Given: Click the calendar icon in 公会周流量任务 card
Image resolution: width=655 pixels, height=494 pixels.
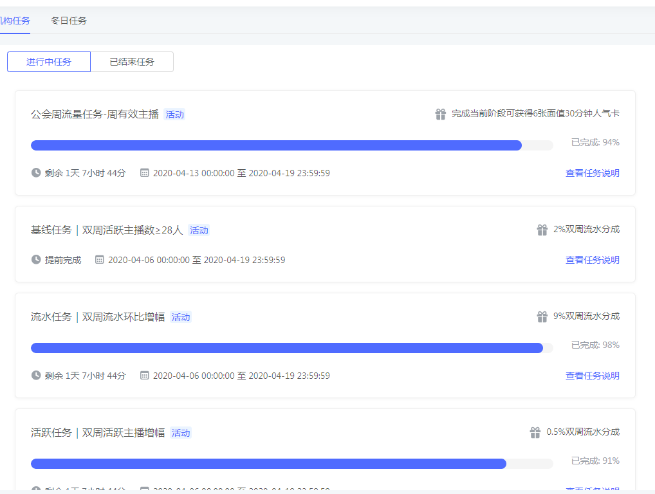Looking at the screenshot, I should tap(145, 172).
